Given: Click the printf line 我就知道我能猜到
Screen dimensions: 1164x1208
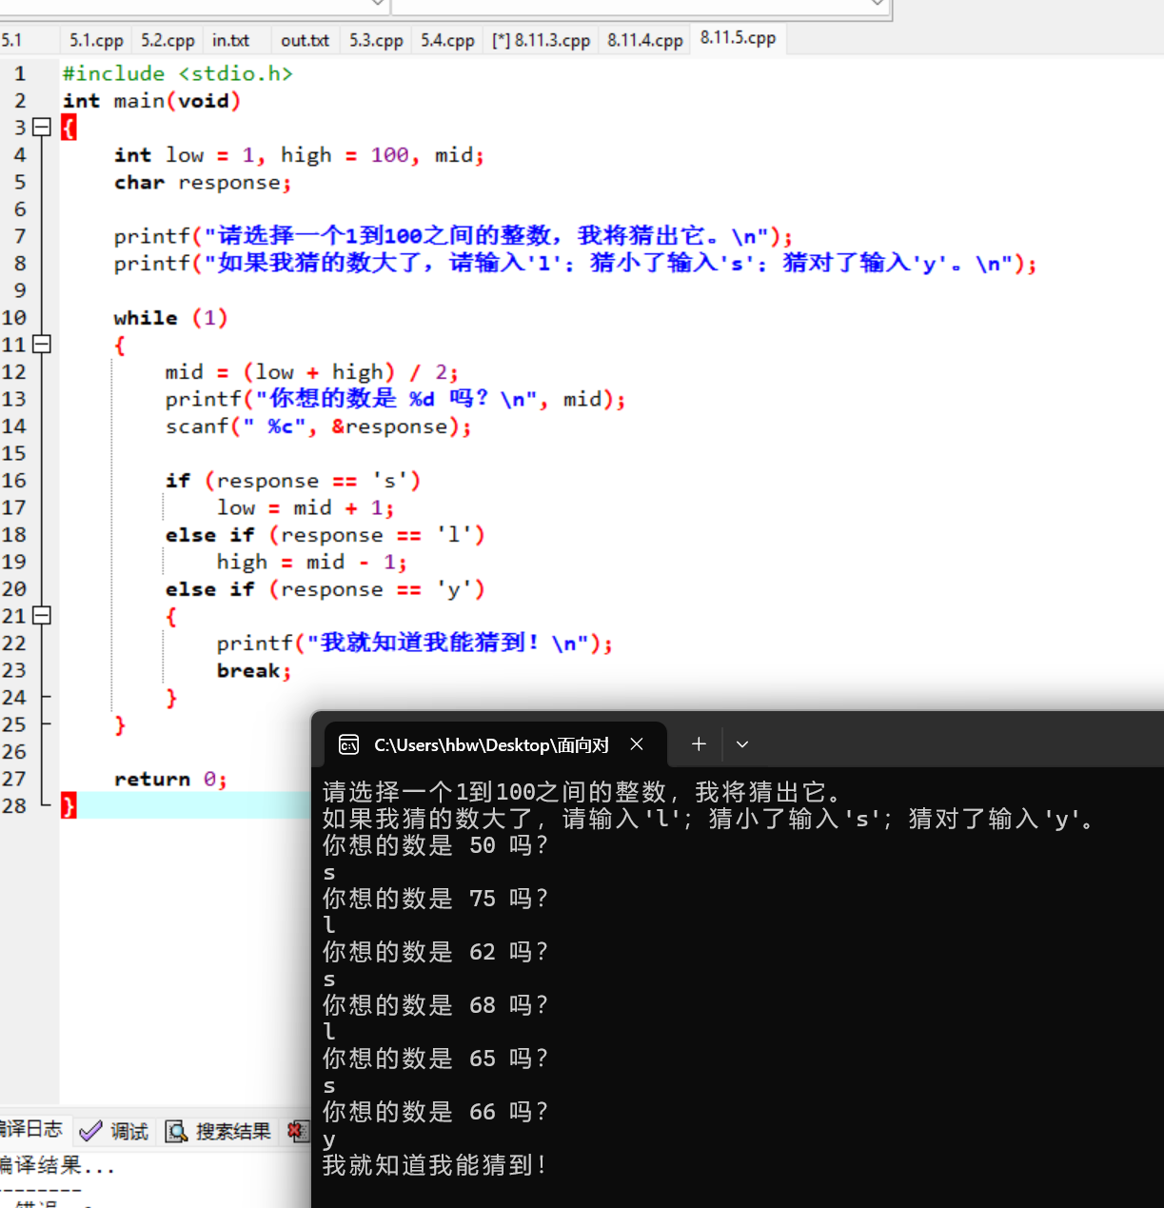Looking at the screenshot, I should click(x=414, y=643).
